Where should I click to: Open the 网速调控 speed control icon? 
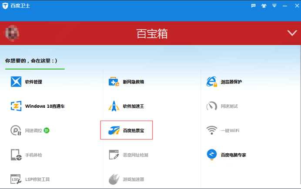[x=16, y=130]
